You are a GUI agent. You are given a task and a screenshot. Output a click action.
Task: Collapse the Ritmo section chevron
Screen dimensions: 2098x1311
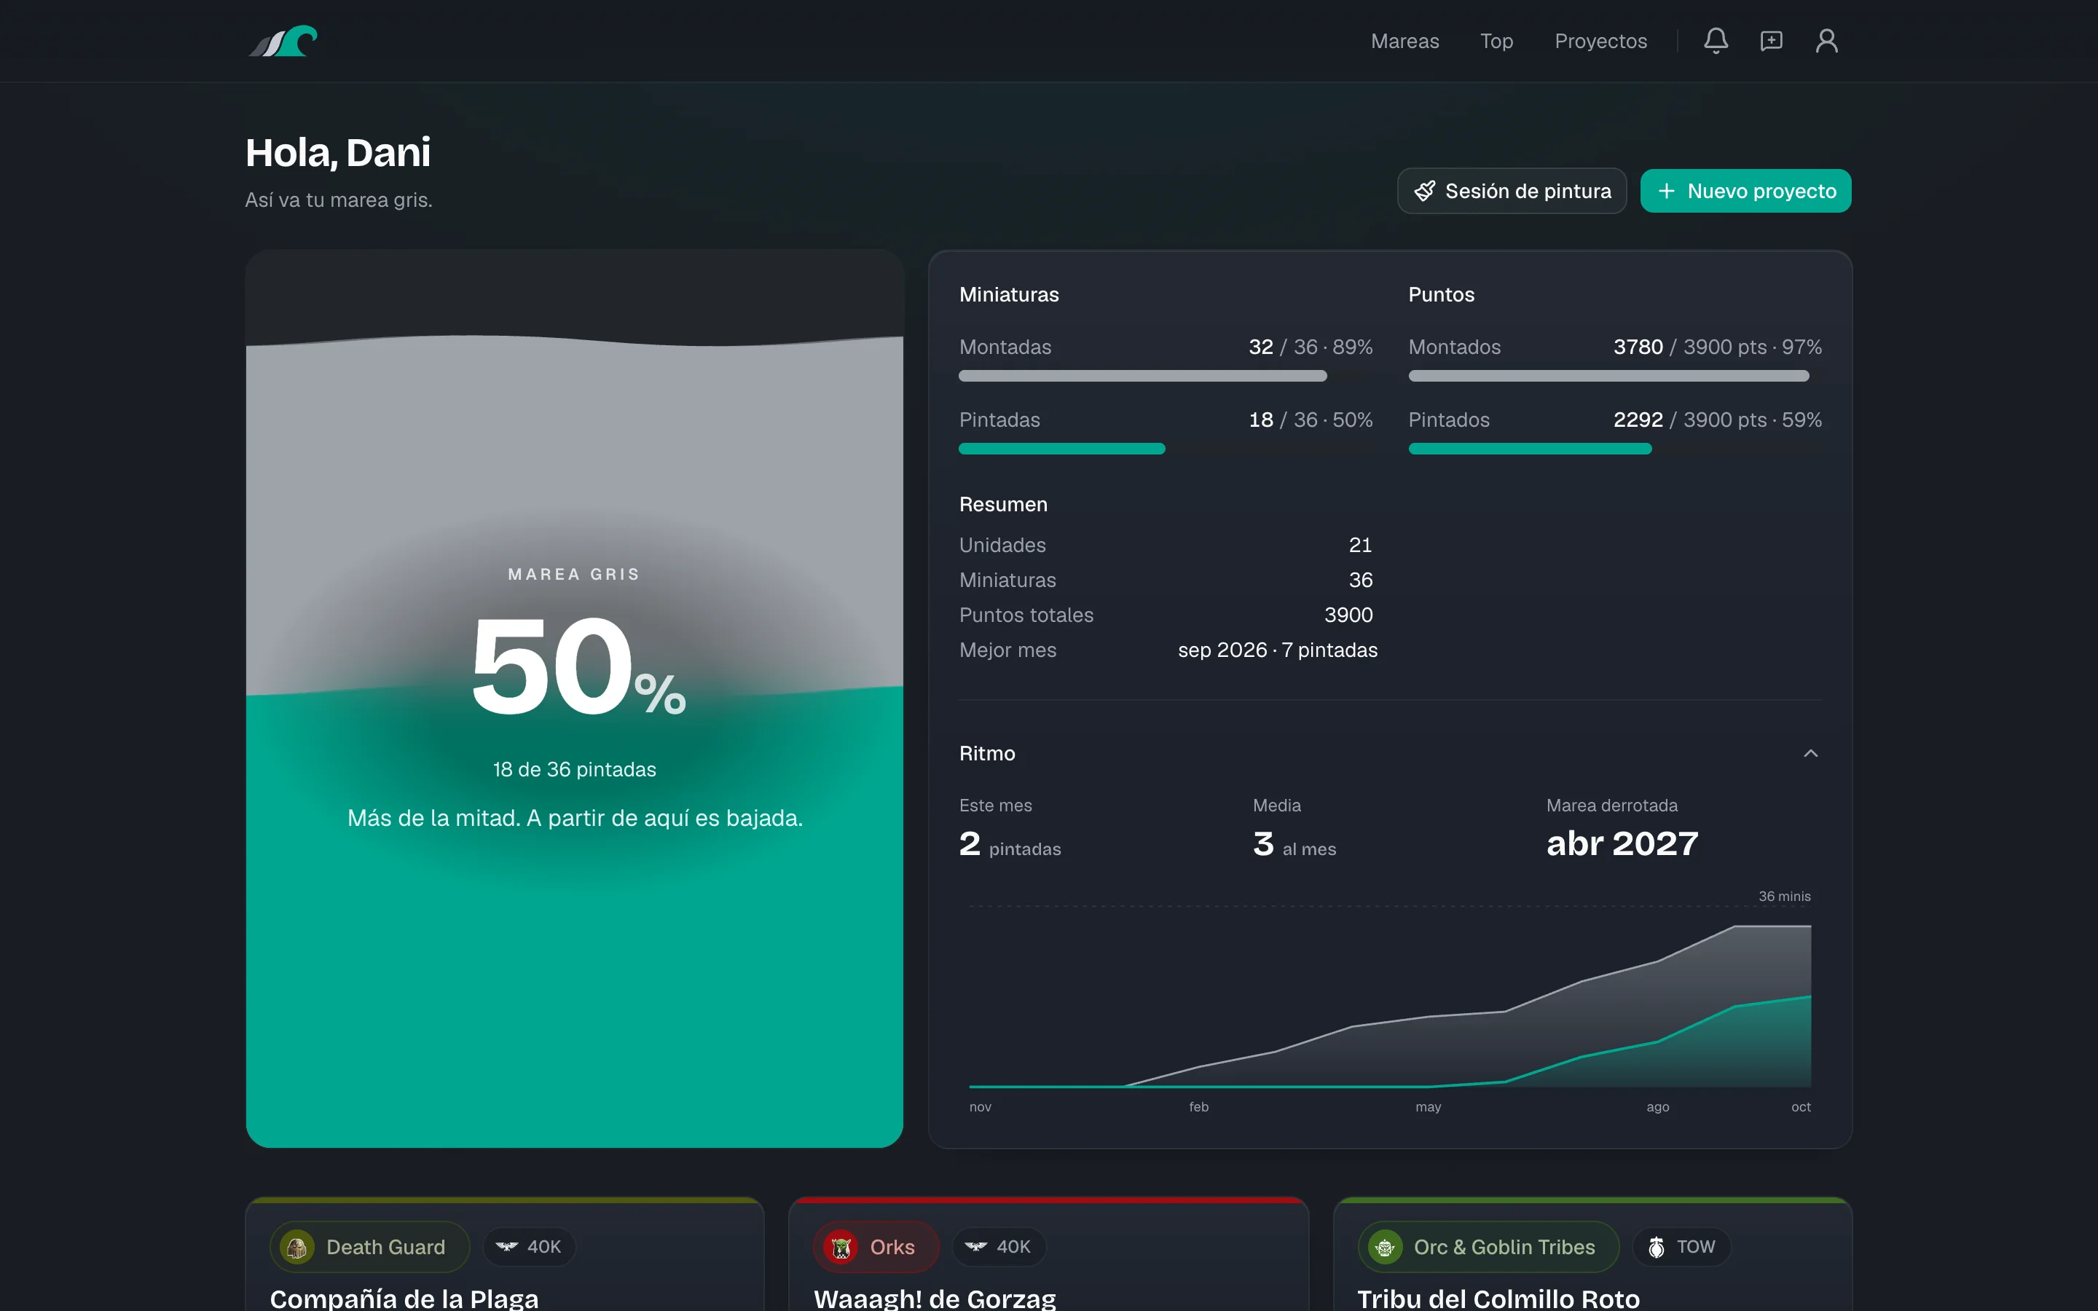click(x=1810, y=754)
